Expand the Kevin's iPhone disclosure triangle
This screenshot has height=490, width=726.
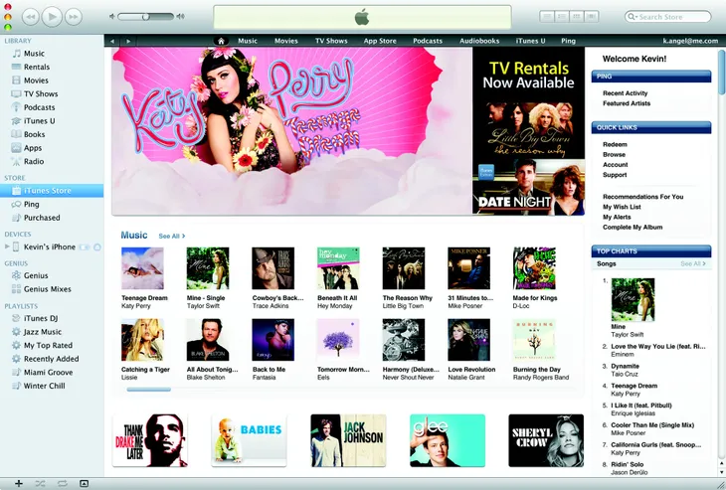pos(7,246)
